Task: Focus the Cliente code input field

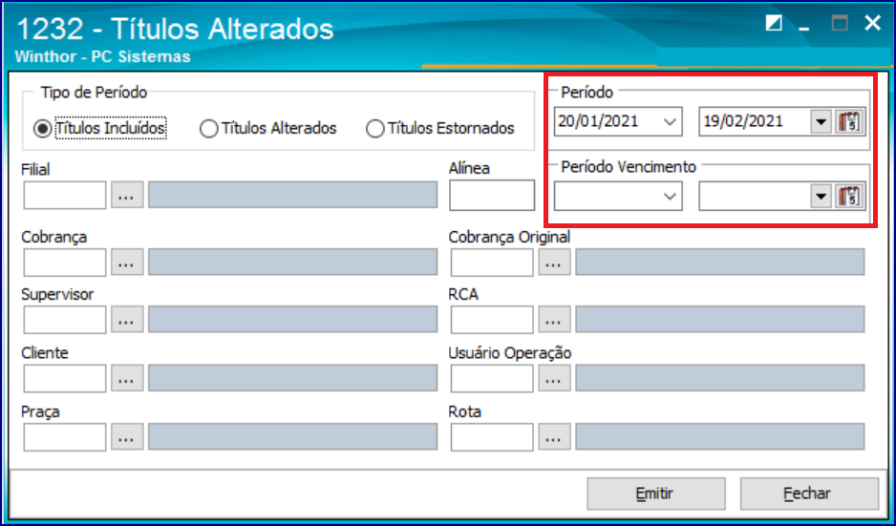Action: 65,378
